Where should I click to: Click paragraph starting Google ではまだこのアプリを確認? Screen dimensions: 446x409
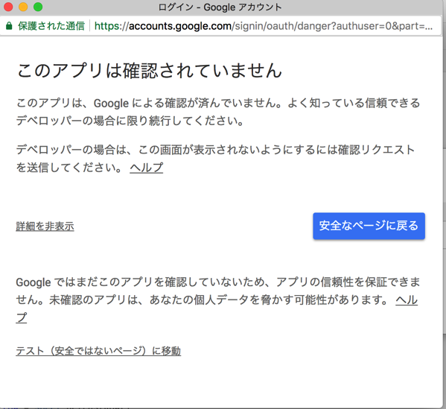[x=218, y=300]
